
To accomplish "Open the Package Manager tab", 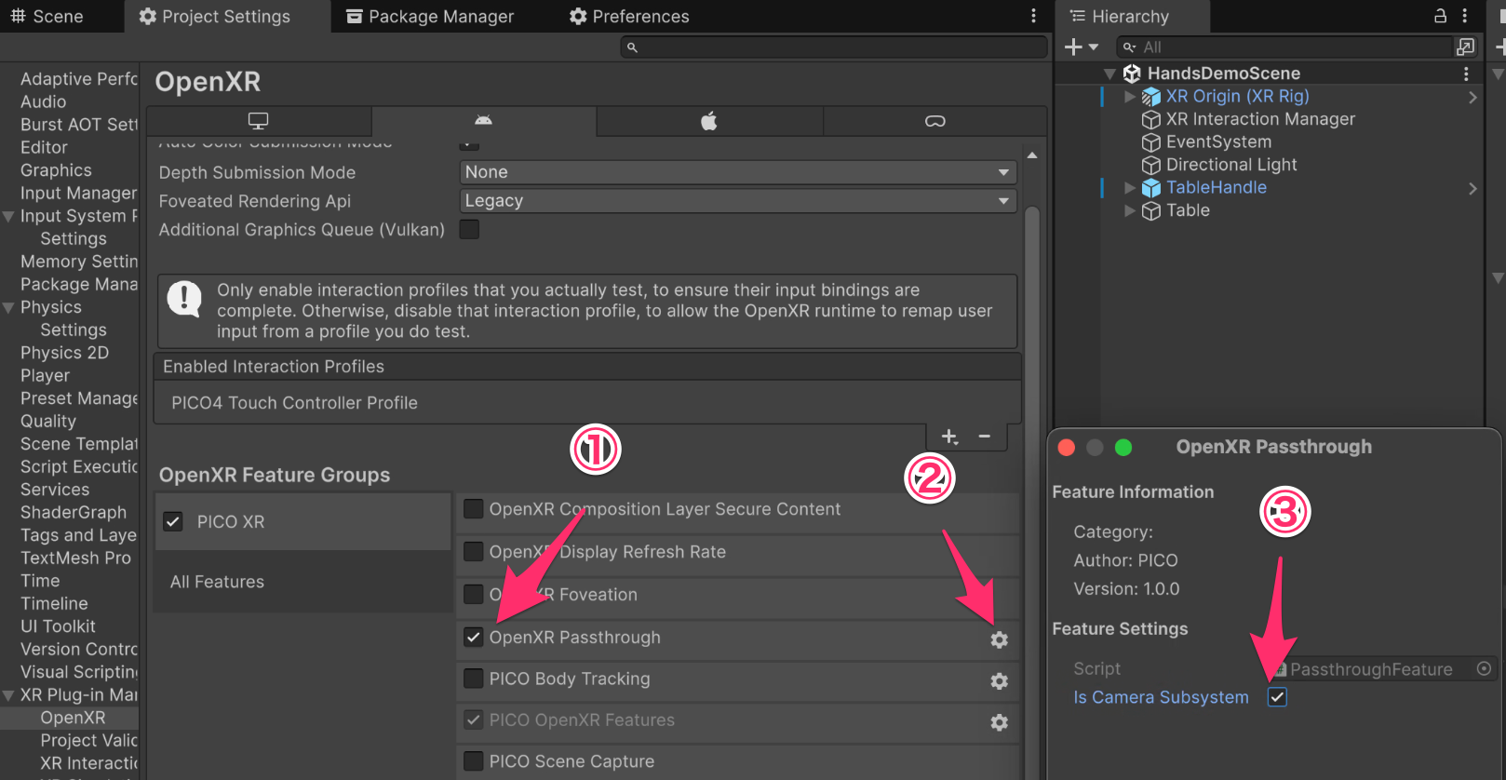I will (x=430, y=17).
